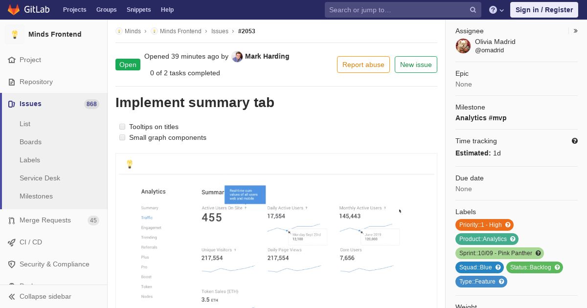
Task: Open the help question-mark menu
Action: coord(497,10)
